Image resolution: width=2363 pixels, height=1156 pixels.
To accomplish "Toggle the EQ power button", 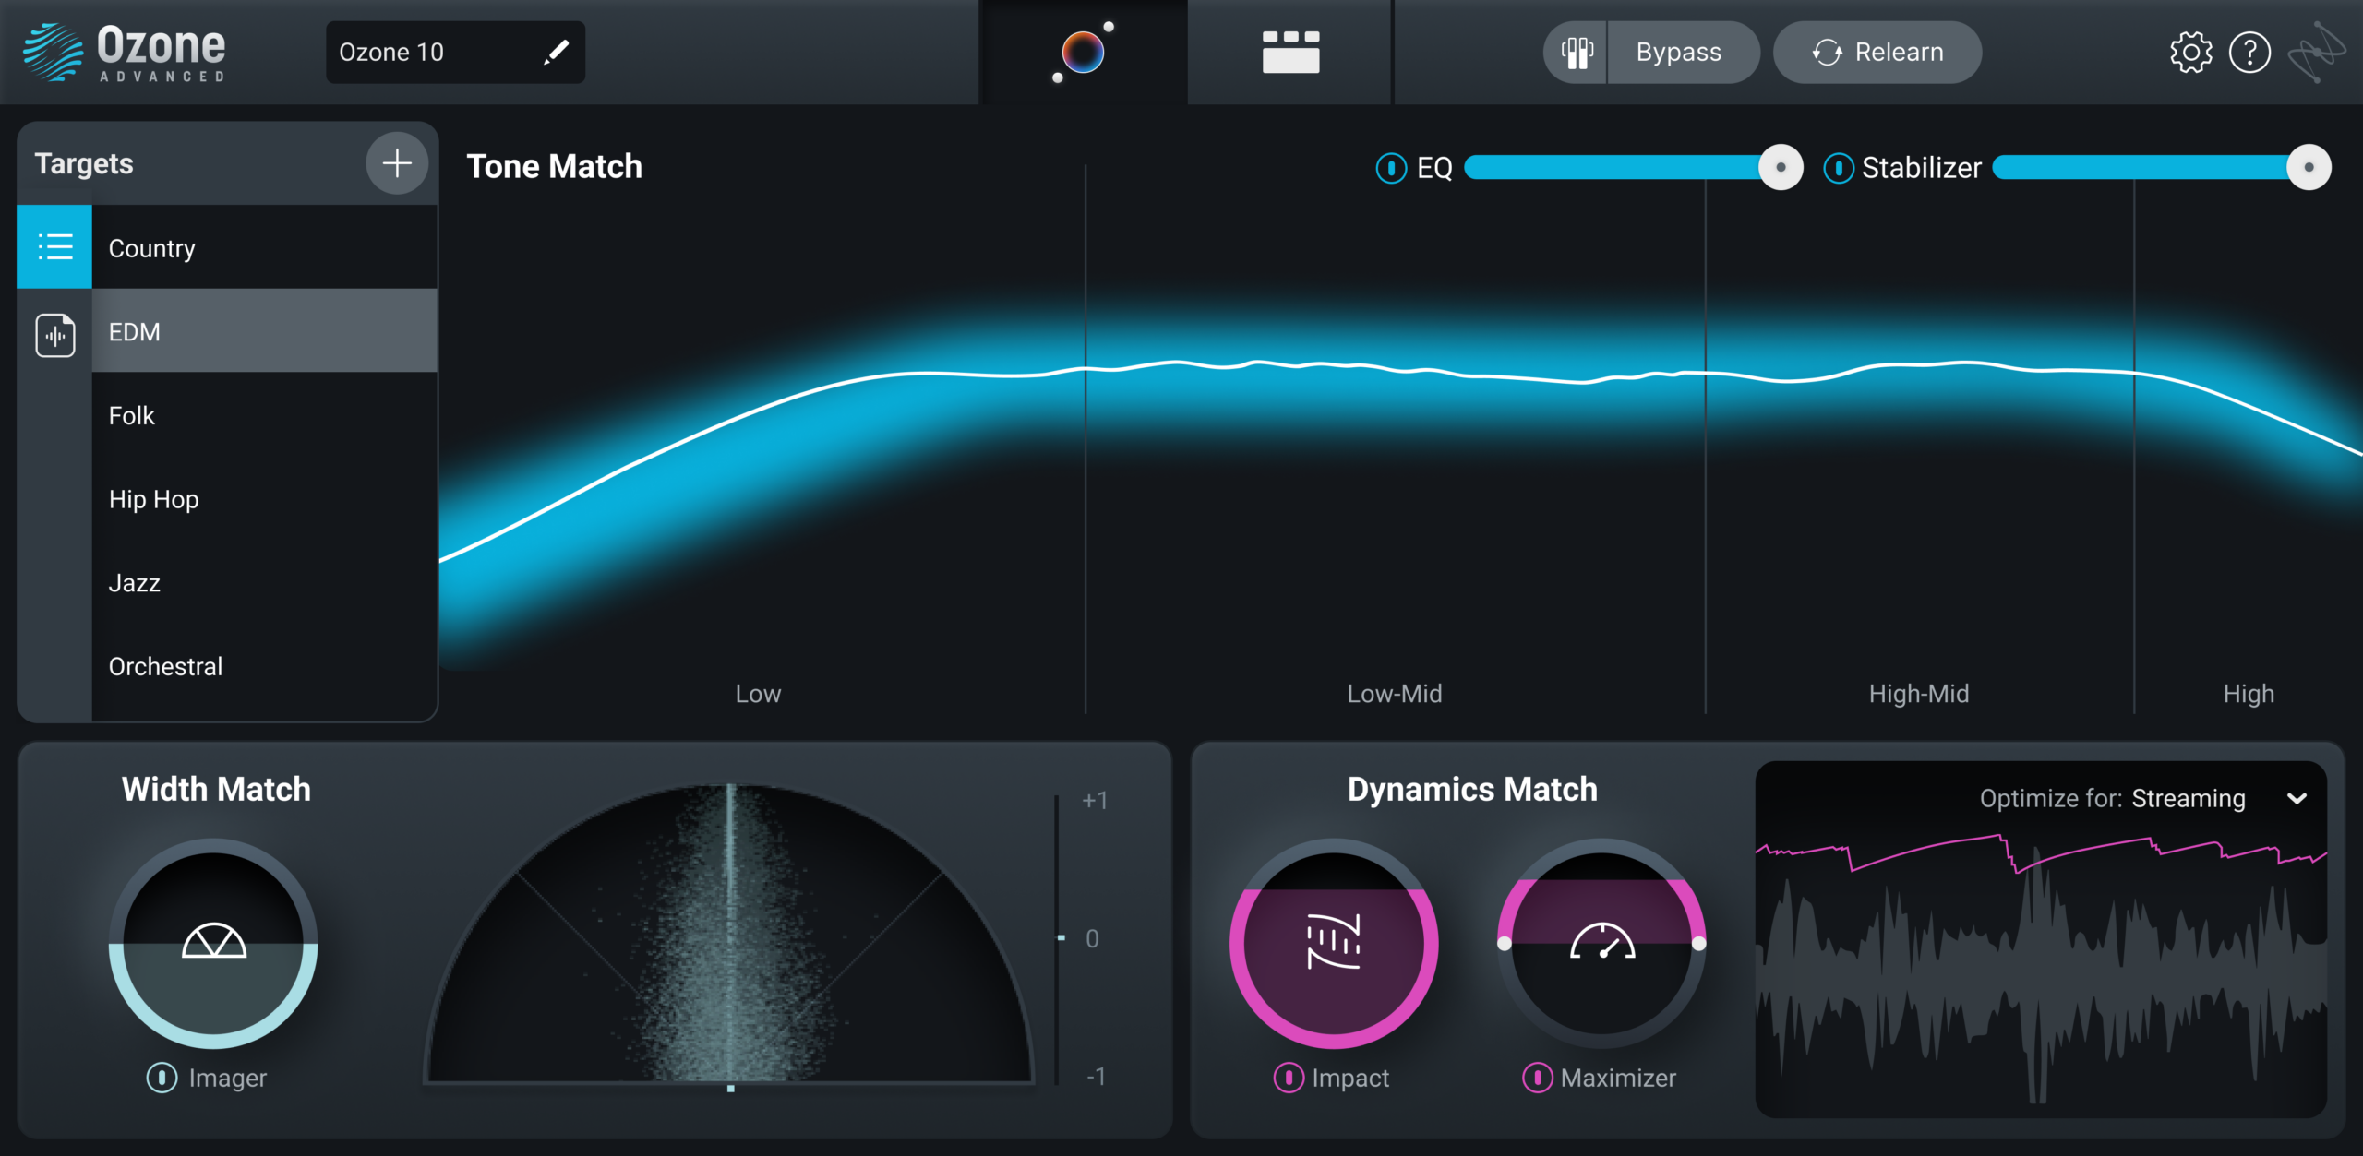I will pyautogui.click(x=1391, y=168).
